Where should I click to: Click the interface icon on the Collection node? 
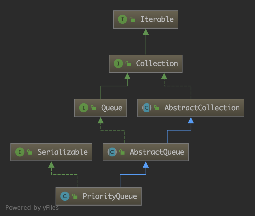click(118, 64)
